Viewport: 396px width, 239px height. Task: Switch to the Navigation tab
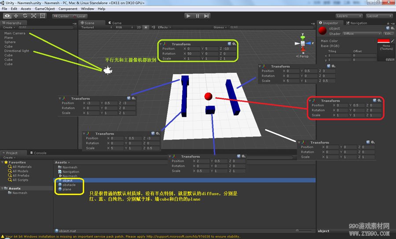click(x=356, y=23)
